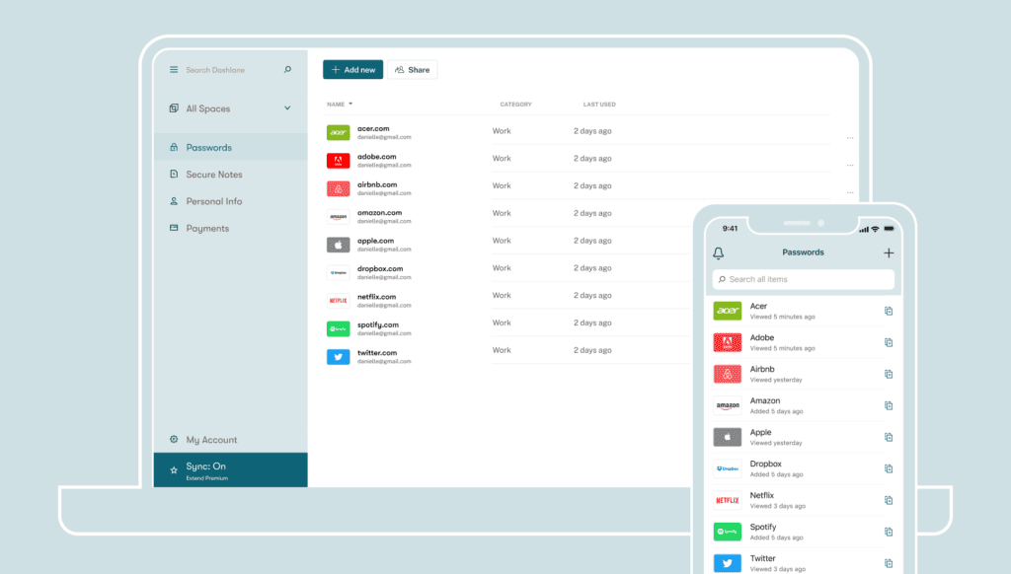Click the Add new button
The height and width of the screenshot is (574, 1011).
pyautogui.click(x=352, y=70)
